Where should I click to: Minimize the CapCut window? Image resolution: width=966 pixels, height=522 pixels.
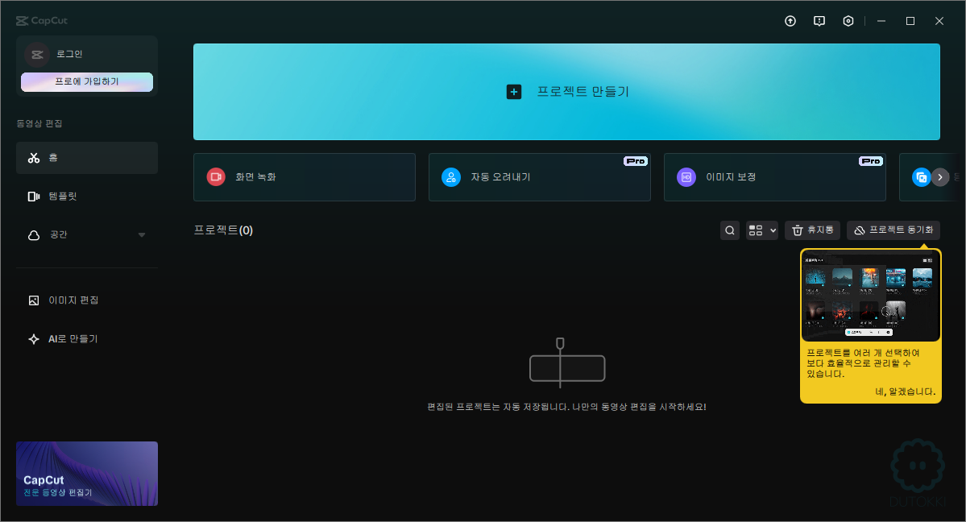pos(881,21)
